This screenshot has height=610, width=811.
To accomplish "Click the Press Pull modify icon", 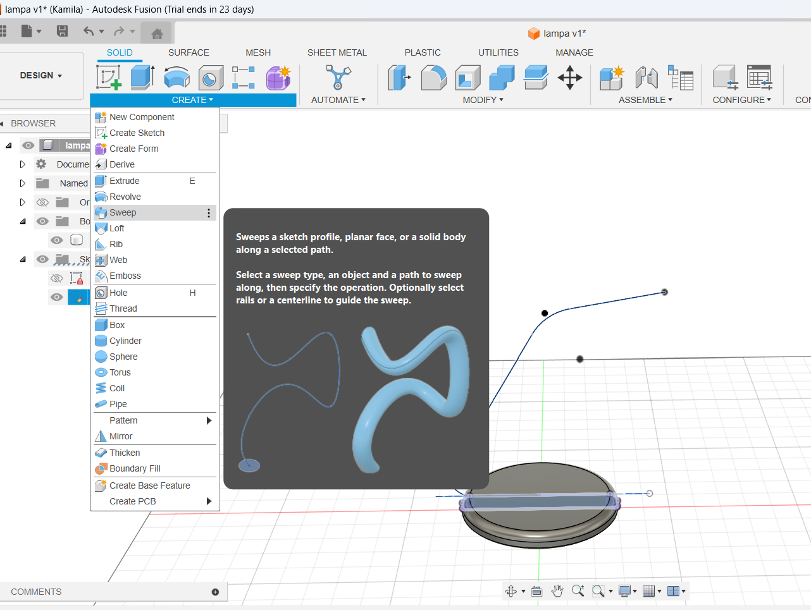I will (399, 77).
